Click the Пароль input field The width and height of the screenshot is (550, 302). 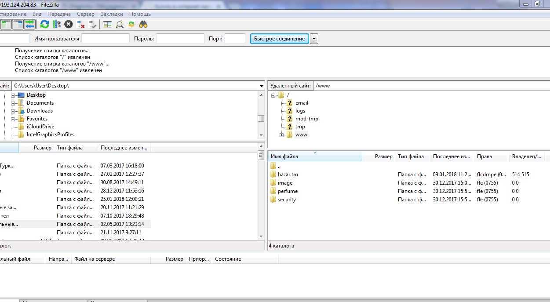click(180, 39)
